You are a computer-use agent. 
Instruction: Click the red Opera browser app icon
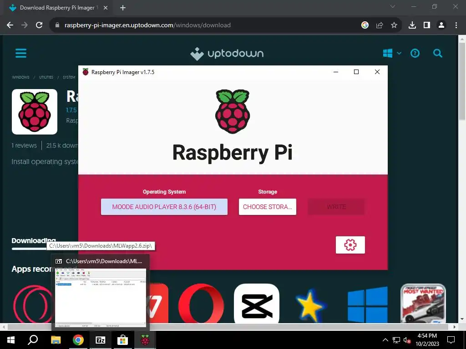click(x=201, y=303)
